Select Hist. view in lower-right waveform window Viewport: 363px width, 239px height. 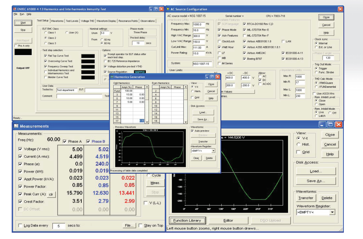pyautogui.click(x=298, y=145)
